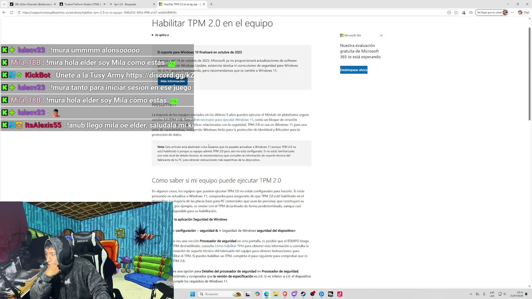Open the Windows Start menu
Image resolution: width=532 pixels, height=299 pixels.
pyautogui.click(x=192, y=294)
